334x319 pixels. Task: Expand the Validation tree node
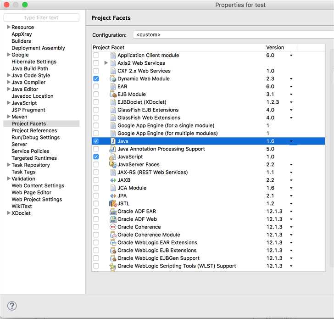(x=9, y=179)
